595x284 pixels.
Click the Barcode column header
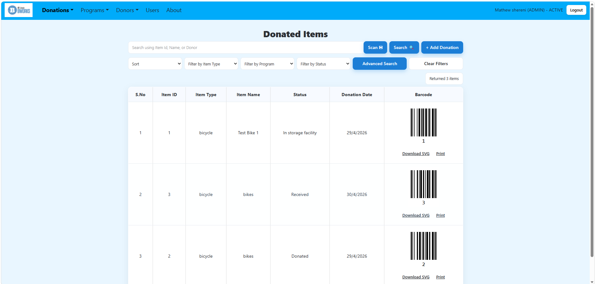pyautogui.click(x=423, y=95)
